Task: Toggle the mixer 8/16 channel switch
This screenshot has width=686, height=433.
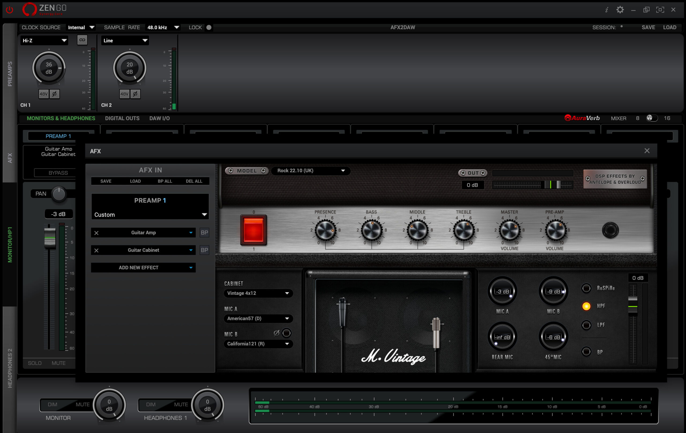Action: click(x=652, y=118)
